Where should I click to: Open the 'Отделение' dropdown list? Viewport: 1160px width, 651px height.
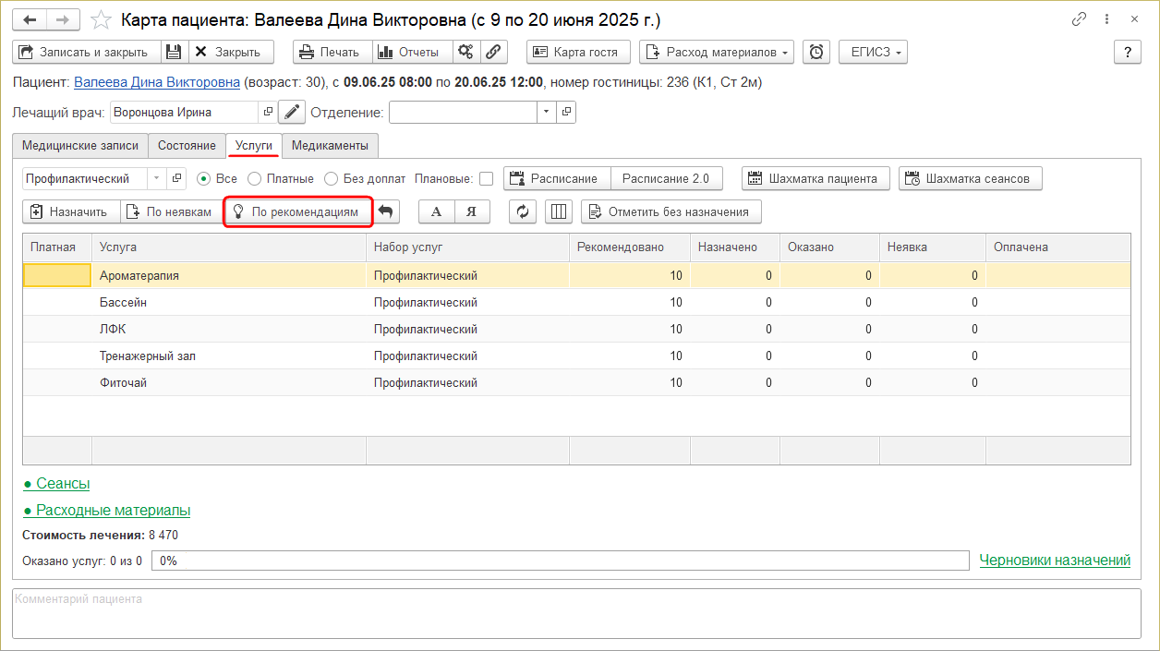[x=546, y=113]
